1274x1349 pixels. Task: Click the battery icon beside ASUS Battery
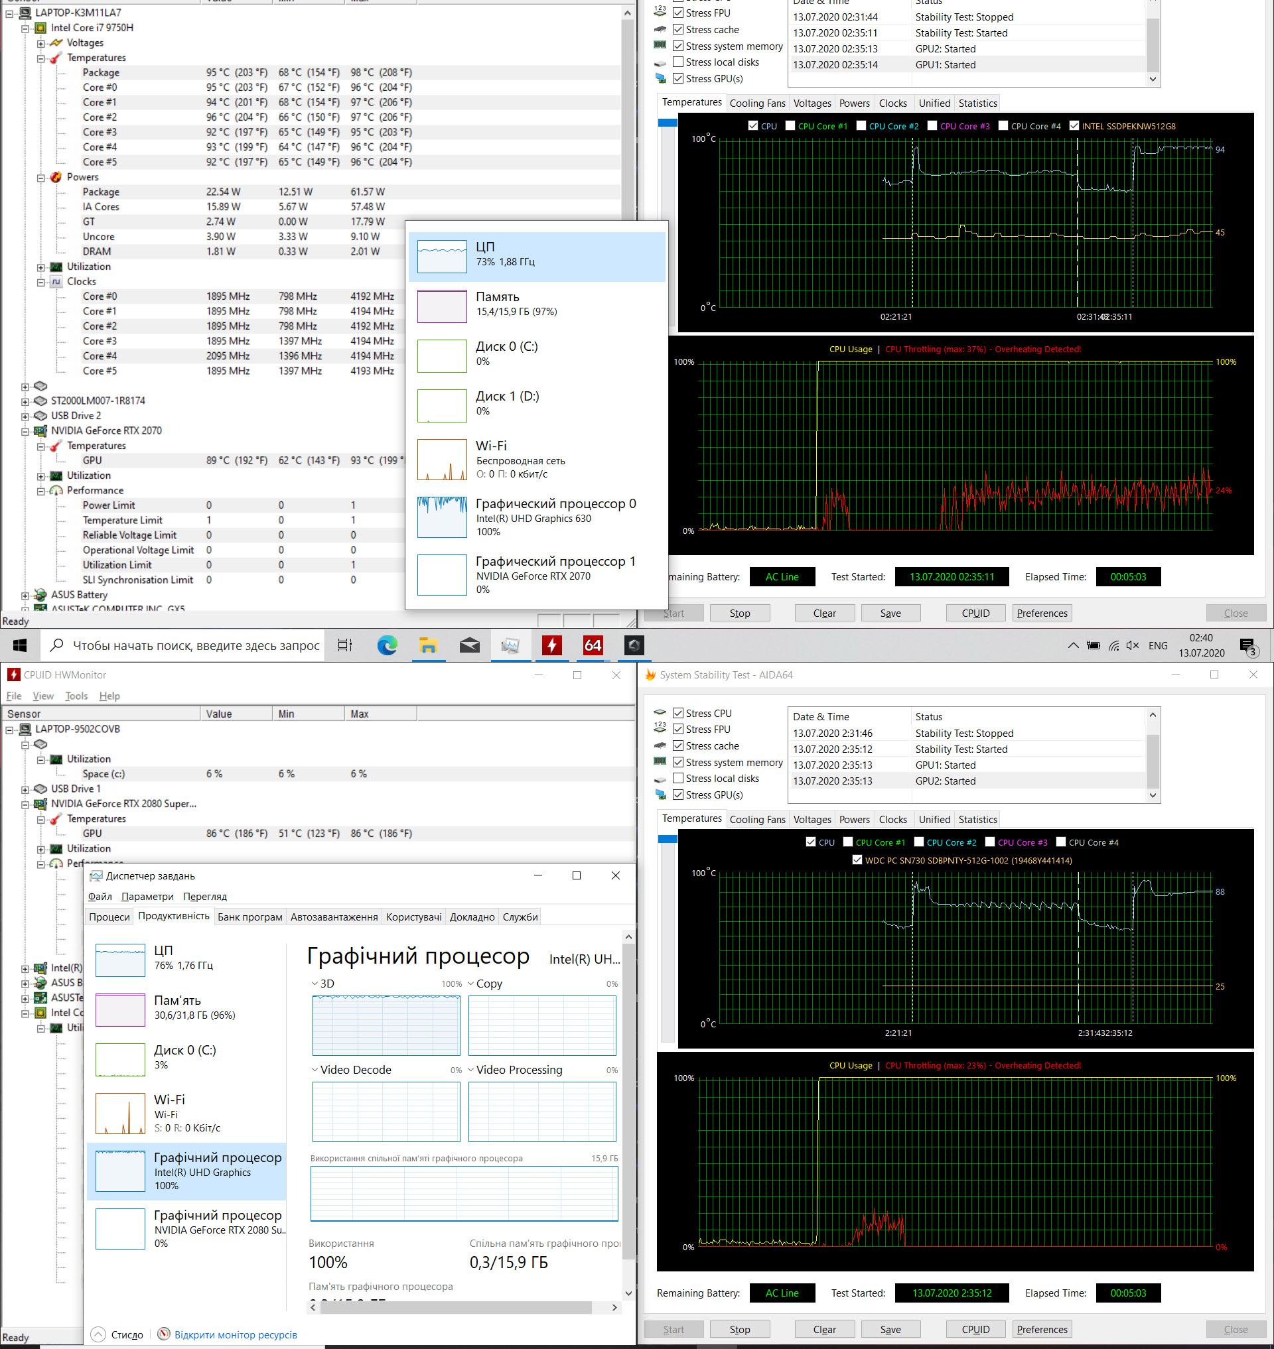tap(40, 595)
